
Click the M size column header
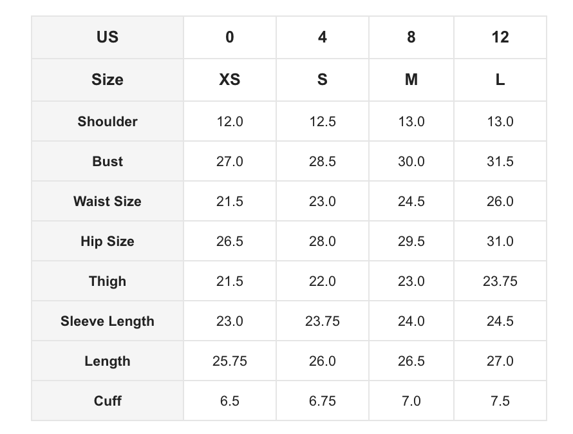pos(411,79)
